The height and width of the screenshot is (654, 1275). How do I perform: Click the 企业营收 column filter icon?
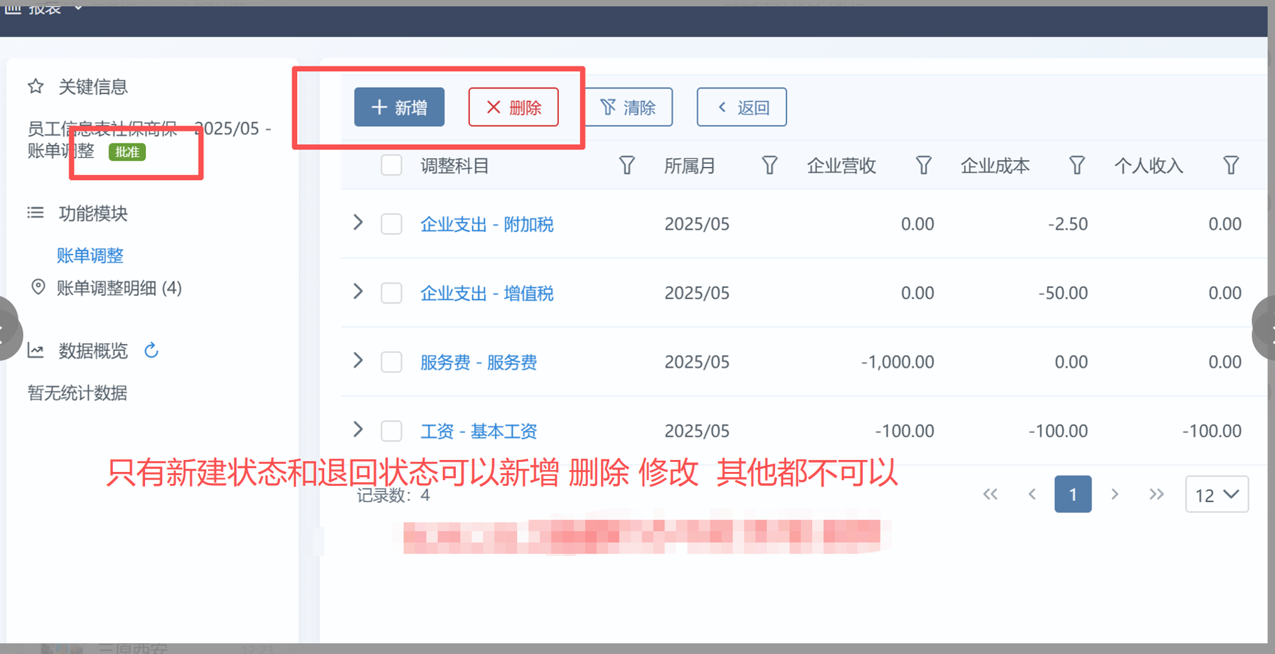point(923,166)
